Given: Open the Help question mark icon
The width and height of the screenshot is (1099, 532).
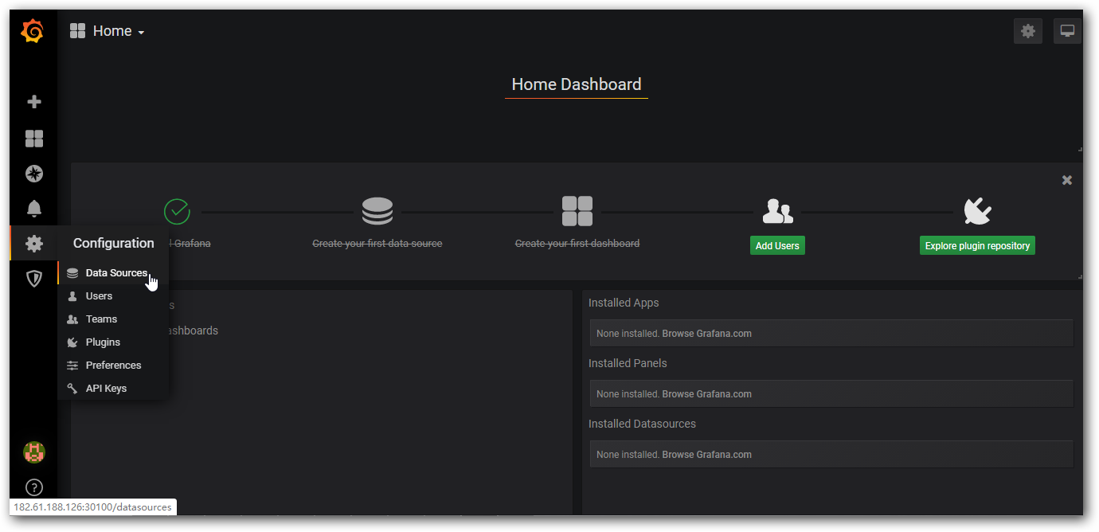Looking at the screenshot, I should point(33,487).
